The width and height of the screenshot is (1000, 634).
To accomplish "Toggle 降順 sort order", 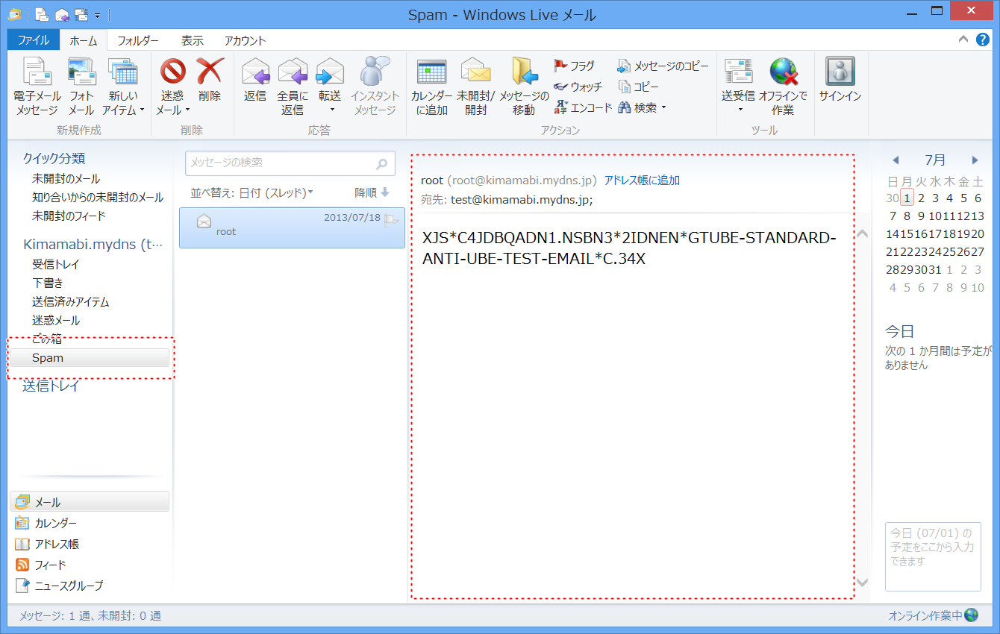I will click(x=372, y=192).
